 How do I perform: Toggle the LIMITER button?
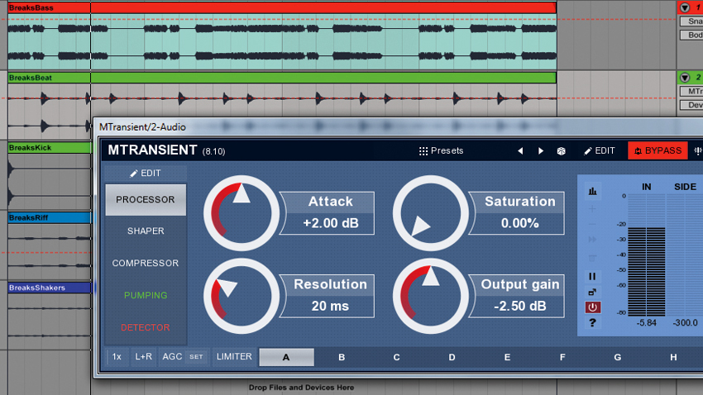click(x=234, y=357)
